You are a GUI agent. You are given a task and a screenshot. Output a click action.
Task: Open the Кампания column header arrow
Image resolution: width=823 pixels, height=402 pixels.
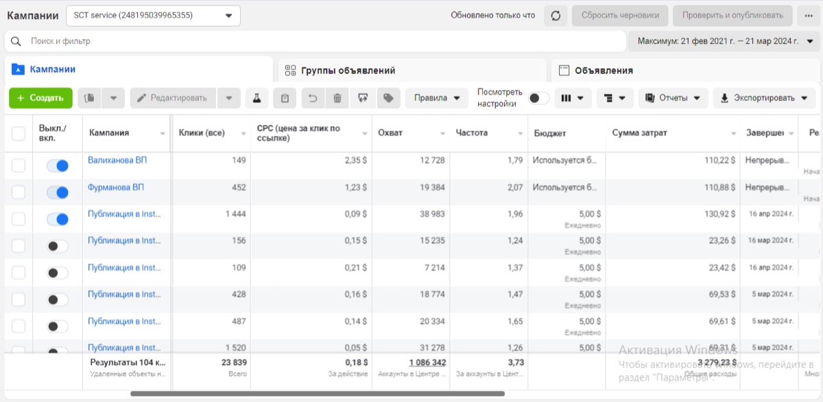click(x=163, y=134)
